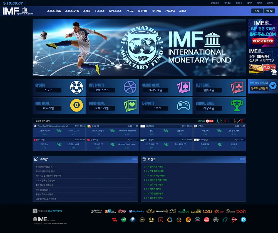Click the 실시간 스포츠TV sidebar banner
The height and width of the screenshot is (233, 278).
[x=263, y=62]
